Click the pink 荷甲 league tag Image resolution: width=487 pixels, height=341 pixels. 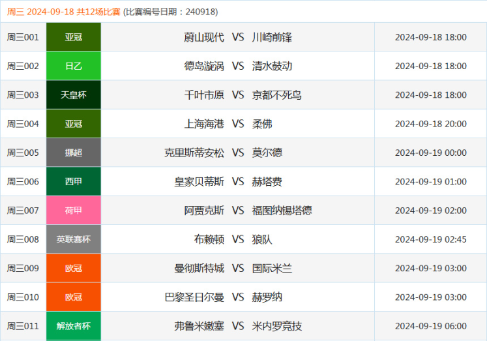(74, 210)
